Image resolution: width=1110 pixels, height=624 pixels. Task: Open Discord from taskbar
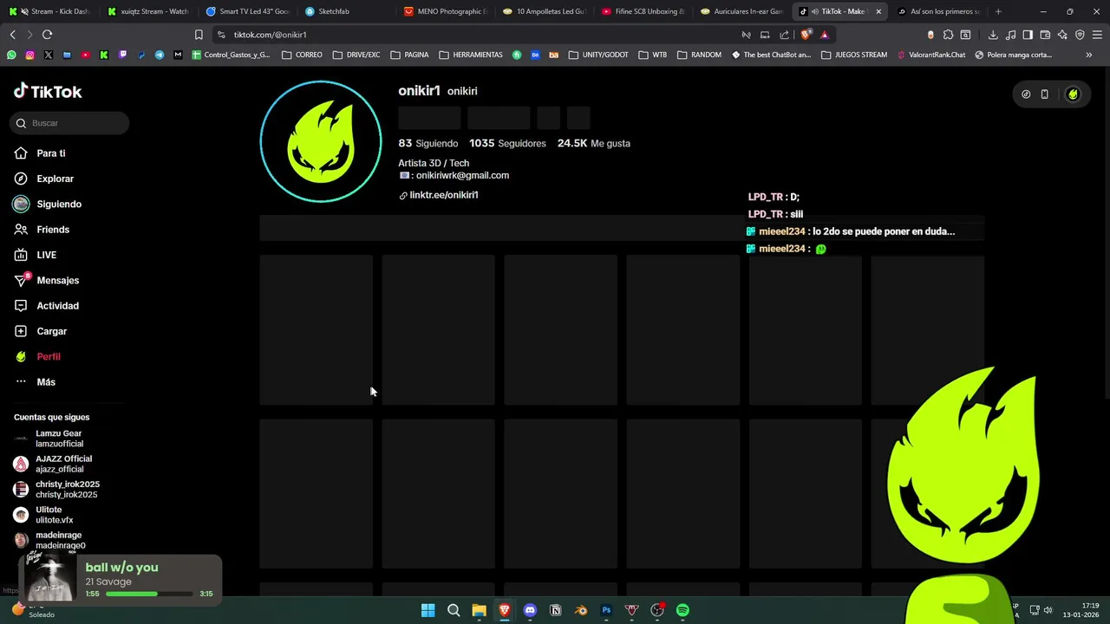530,610
